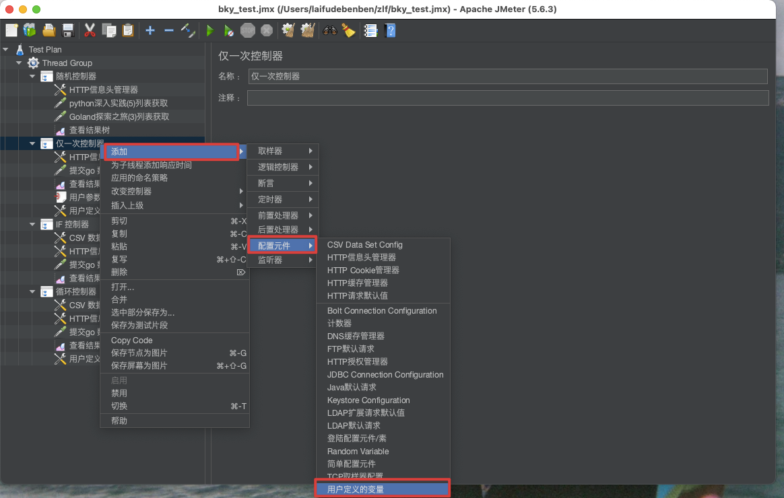Select the IF 控制器 tree node
This screenshot has width=784, height=498.
[x=72, y=225]
